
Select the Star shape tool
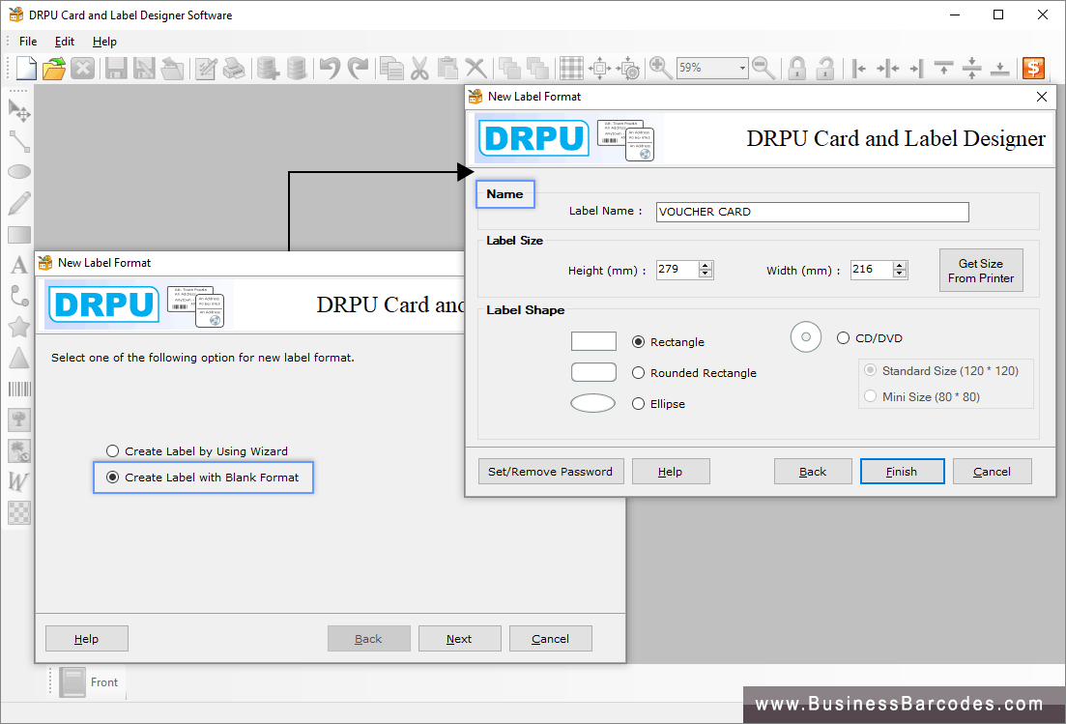[x=19, y=327]
